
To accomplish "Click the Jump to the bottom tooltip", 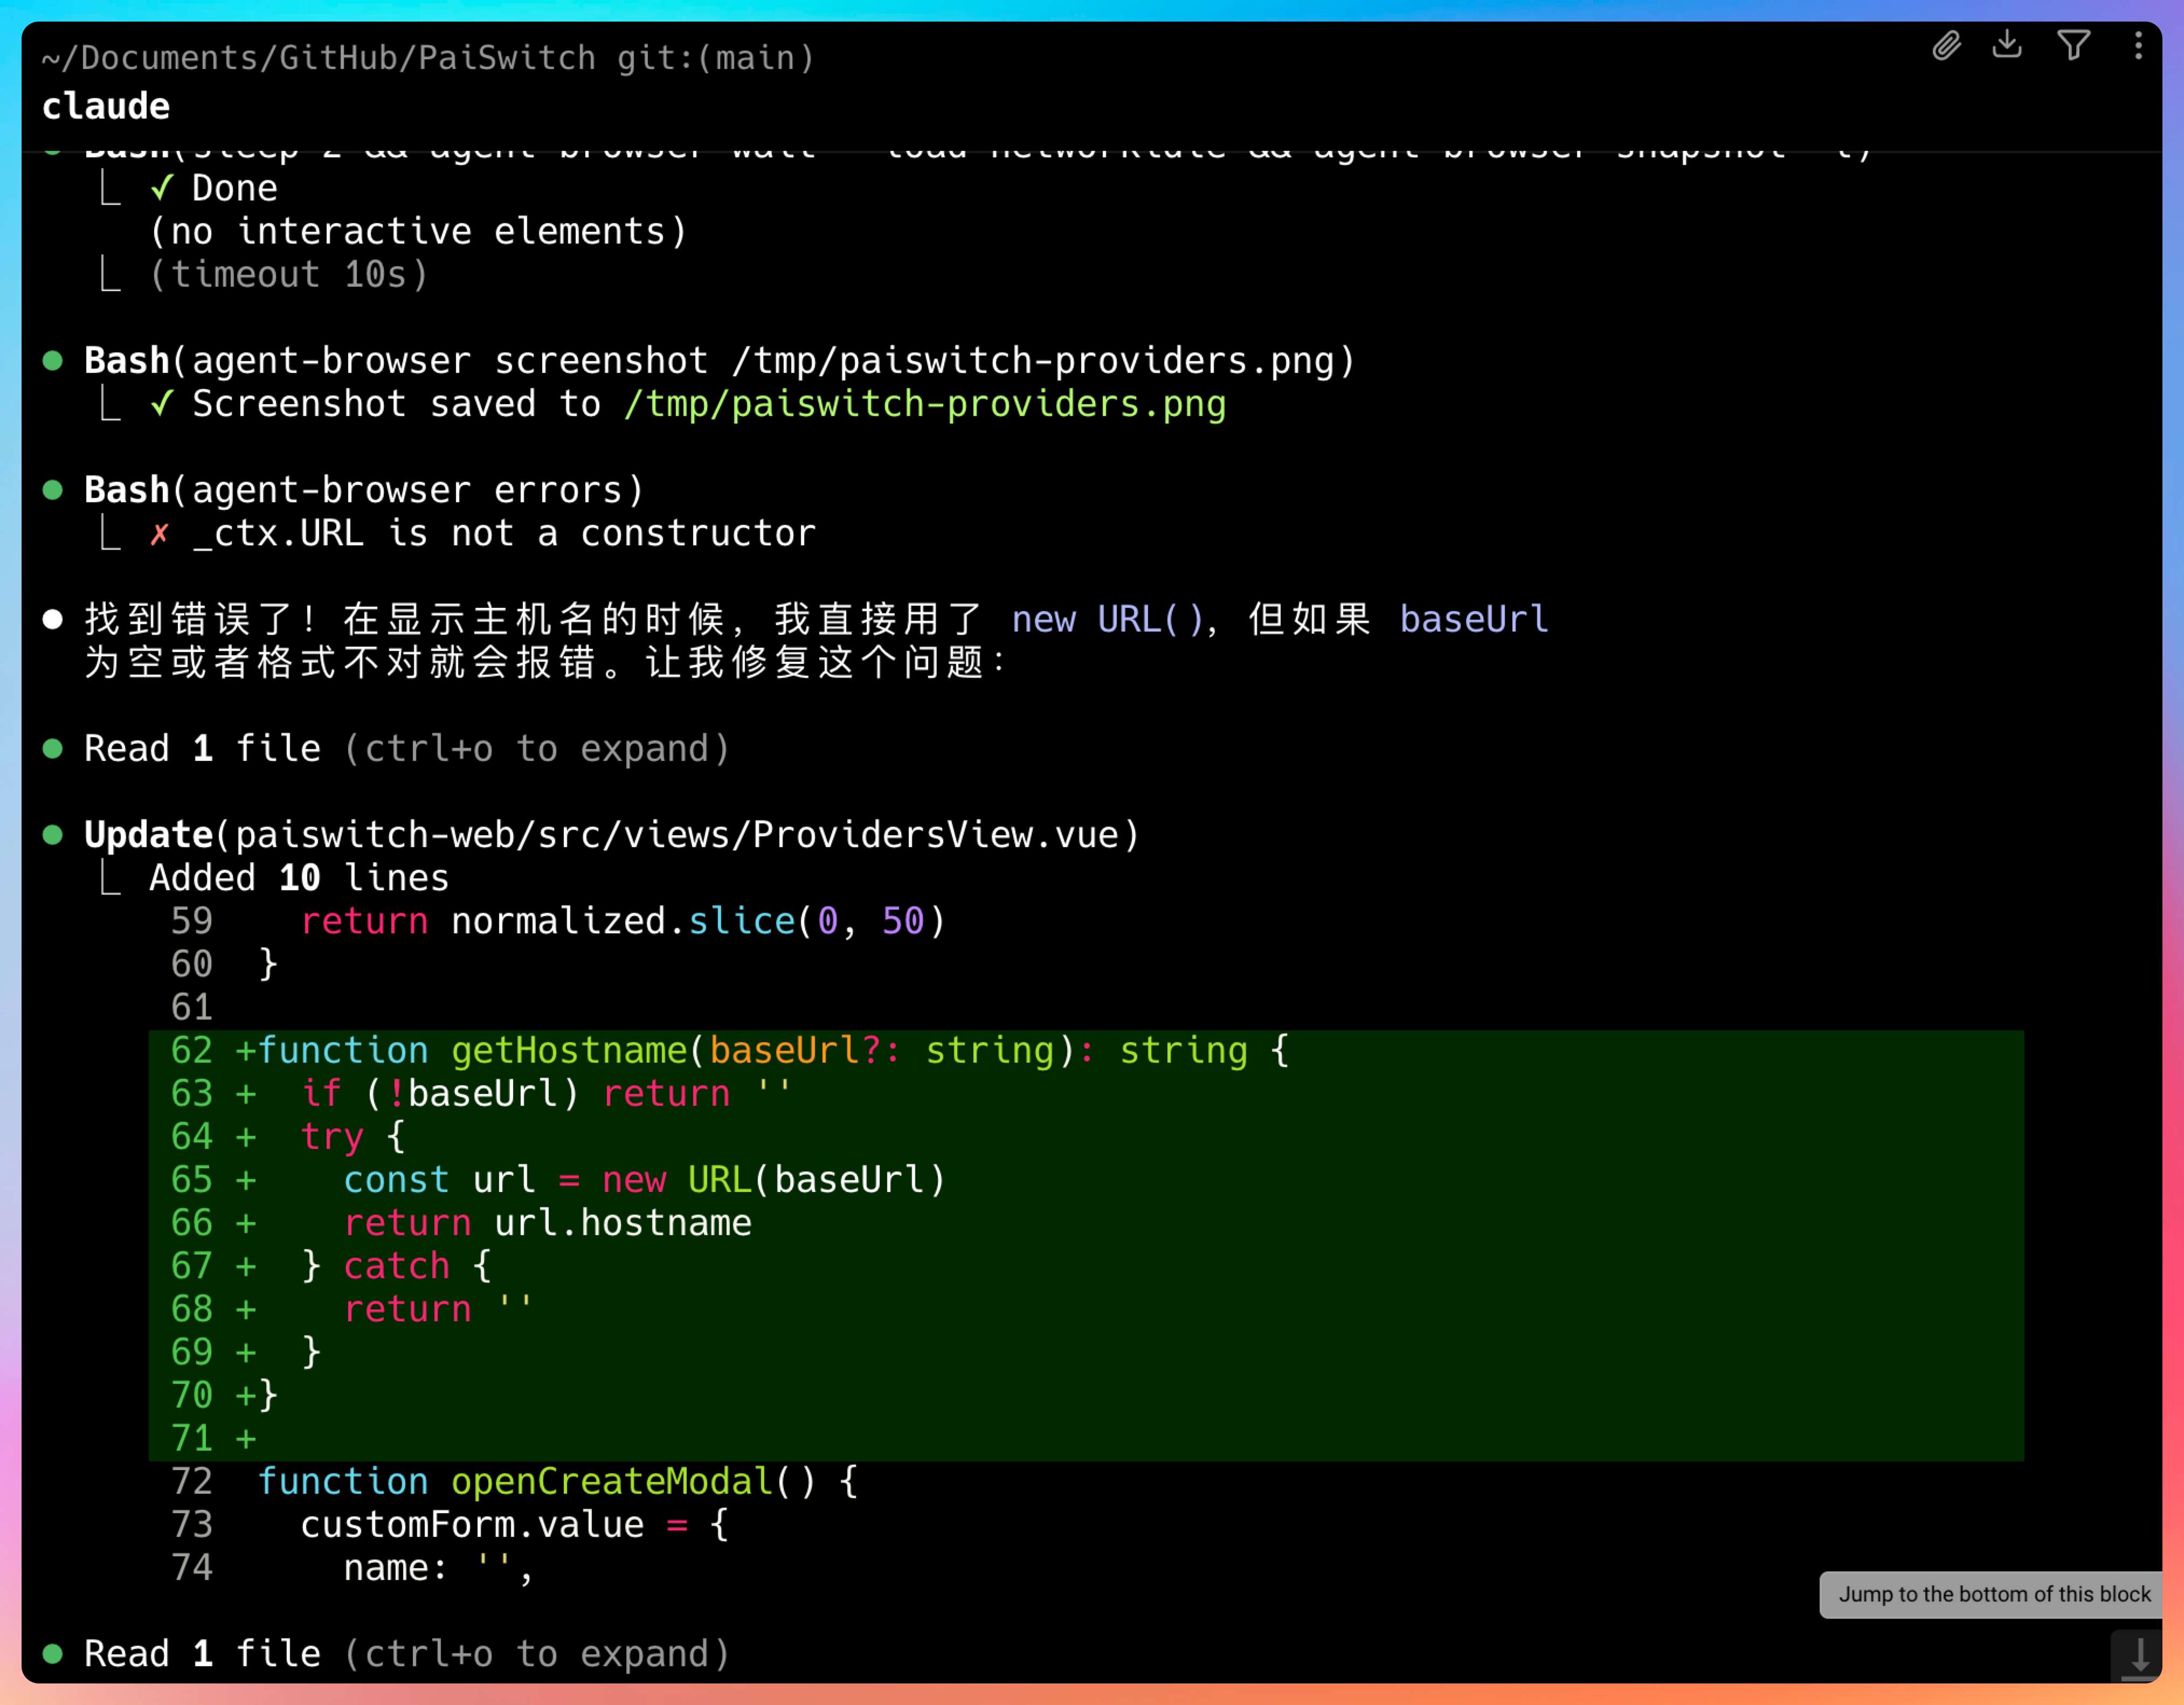I will [x=1993, y=1594].
